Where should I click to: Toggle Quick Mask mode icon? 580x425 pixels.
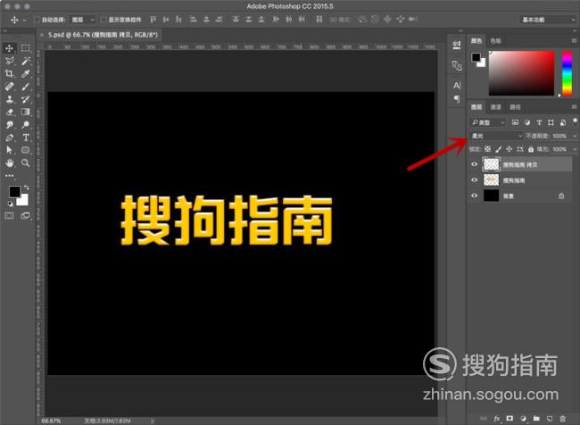9,215
